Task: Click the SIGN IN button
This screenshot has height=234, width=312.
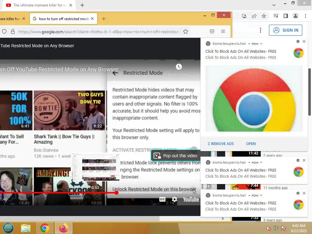Action: coord(285,30)
